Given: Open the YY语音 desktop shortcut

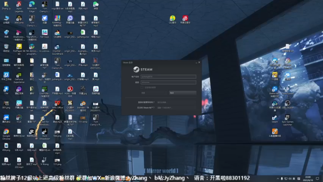Looking at the screenshot, I should pos(275,76).
